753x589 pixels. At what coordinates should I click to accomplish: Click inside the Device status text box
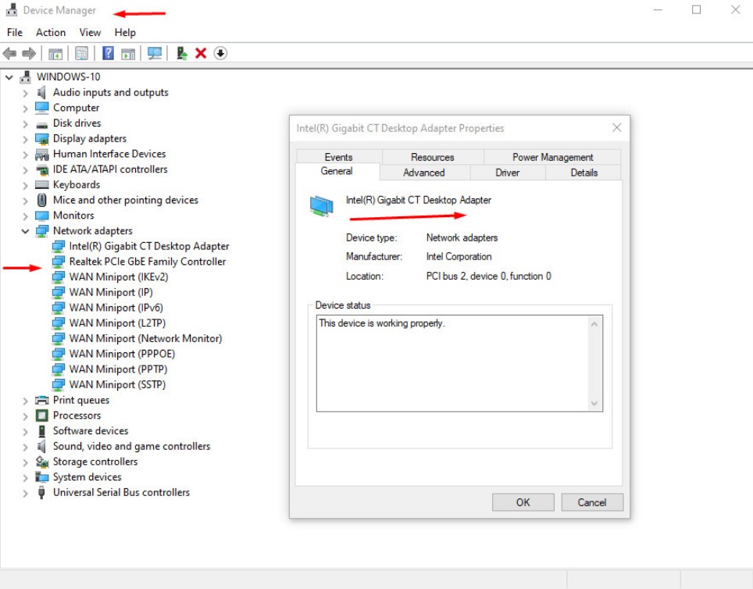tap(452, 363)
